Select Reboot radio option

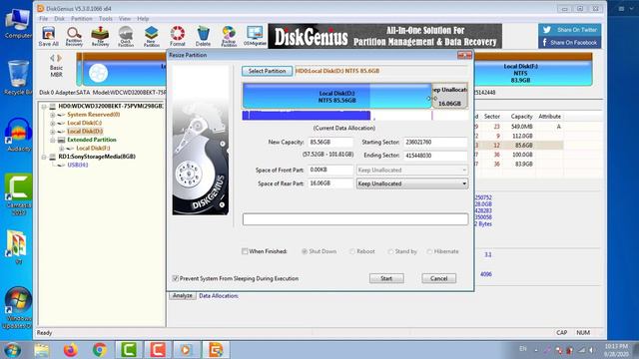[352, 251]
